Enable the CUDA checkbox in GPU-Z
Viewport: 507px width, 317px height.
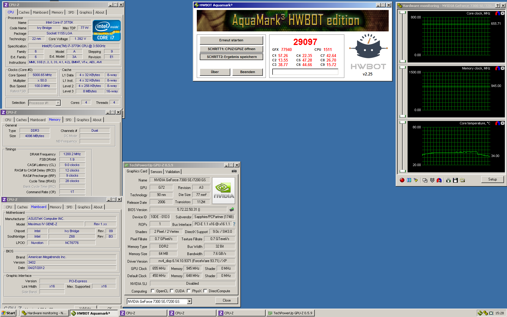click(172, 291)
